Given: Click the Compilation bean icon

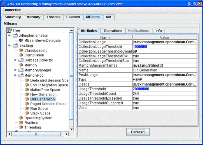Looking at the screenshot, I should (21, 55).
